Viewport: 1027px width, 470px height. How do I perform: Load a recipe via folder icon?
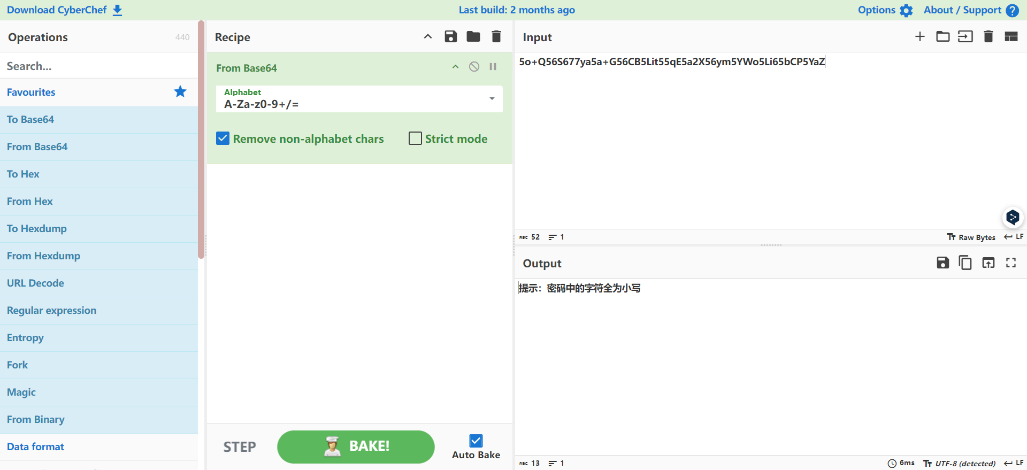pyautogui.click(x=473, y=36)
